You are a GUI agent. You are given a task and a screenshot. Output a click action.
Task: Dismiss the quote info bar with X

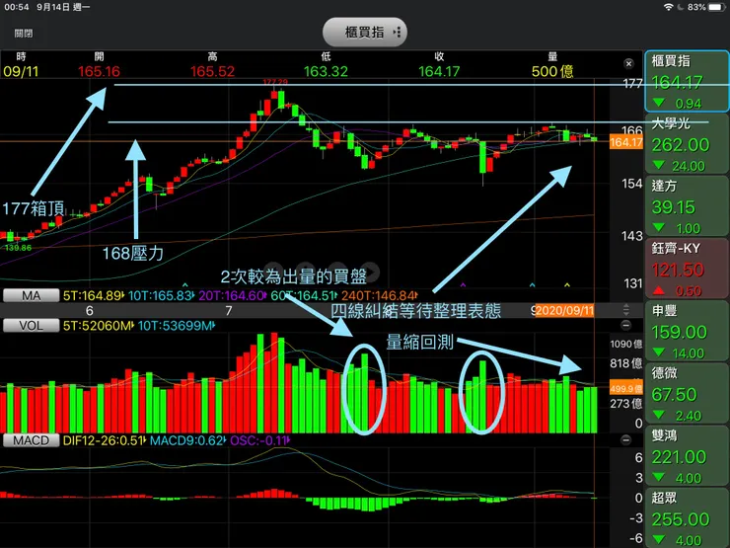pos(628,64)
